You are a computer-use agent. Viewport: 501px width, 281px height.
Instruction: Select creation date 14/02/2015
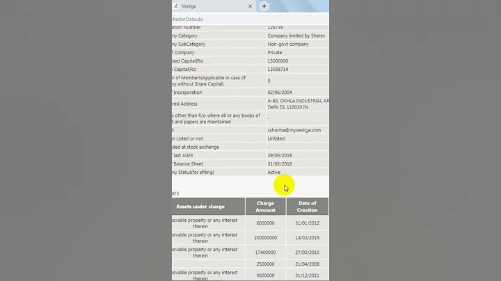[307, 238]
